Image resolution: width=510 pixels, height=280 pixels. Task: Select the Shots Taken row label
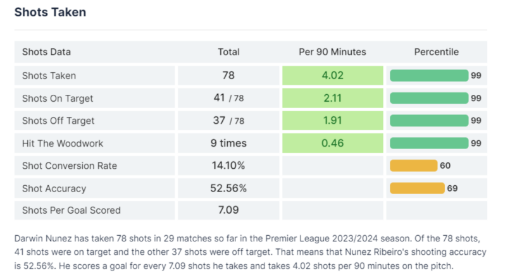[49, 76]
